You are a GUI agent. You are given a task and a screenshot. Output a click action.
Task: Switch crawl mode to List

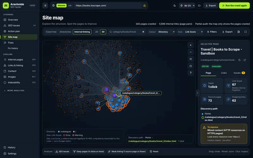click(70, 5)
